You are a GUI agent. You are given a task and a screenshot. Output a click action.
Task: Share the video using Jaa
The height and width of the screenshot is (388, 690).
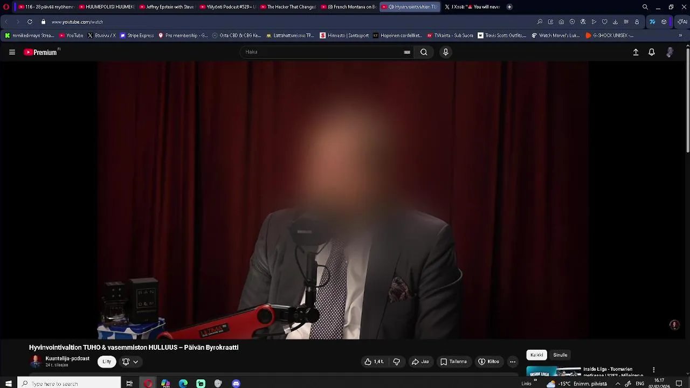pyautogui.click(x=420, y=362)
